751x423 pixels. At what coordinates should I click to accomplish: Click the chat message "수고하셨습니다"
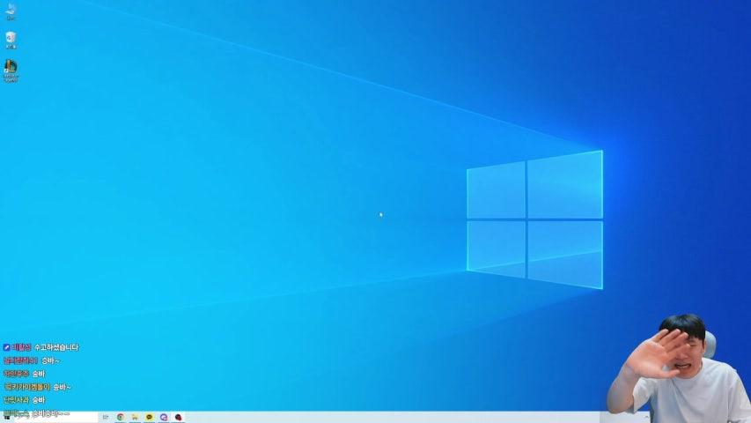click(x=56, y=347)
